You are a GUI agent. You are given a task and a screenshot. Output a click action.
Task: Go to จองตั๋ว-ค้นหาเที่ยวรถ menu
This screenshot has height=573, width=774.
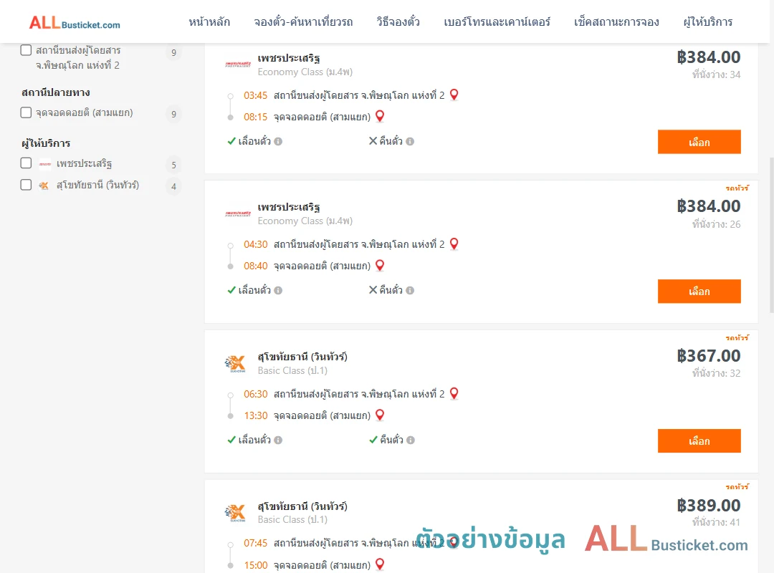click(x=303, y=21)
